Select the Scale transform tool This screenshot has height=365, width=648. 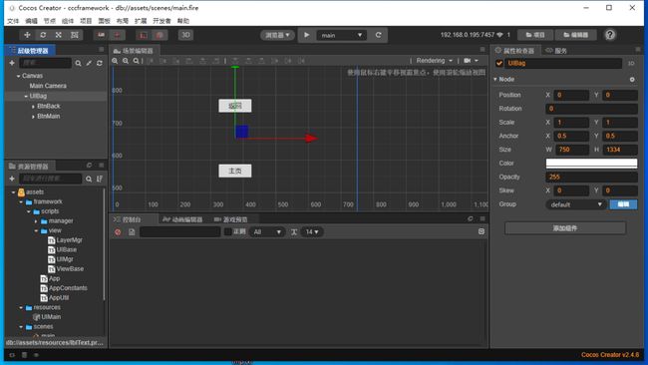click(59, 35)
